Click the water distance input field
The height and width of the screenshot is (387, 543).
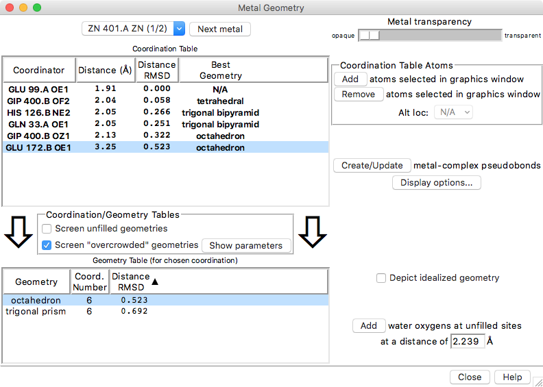coord(467,341)
